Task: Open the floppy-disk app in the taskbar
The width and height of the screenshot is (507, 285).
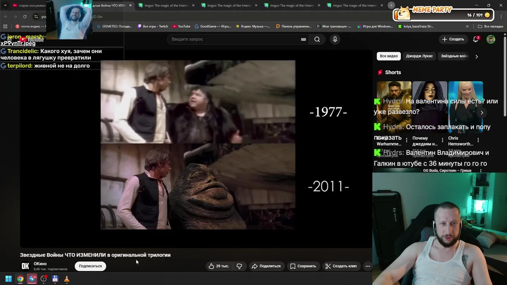Action: tap(55, 279)
